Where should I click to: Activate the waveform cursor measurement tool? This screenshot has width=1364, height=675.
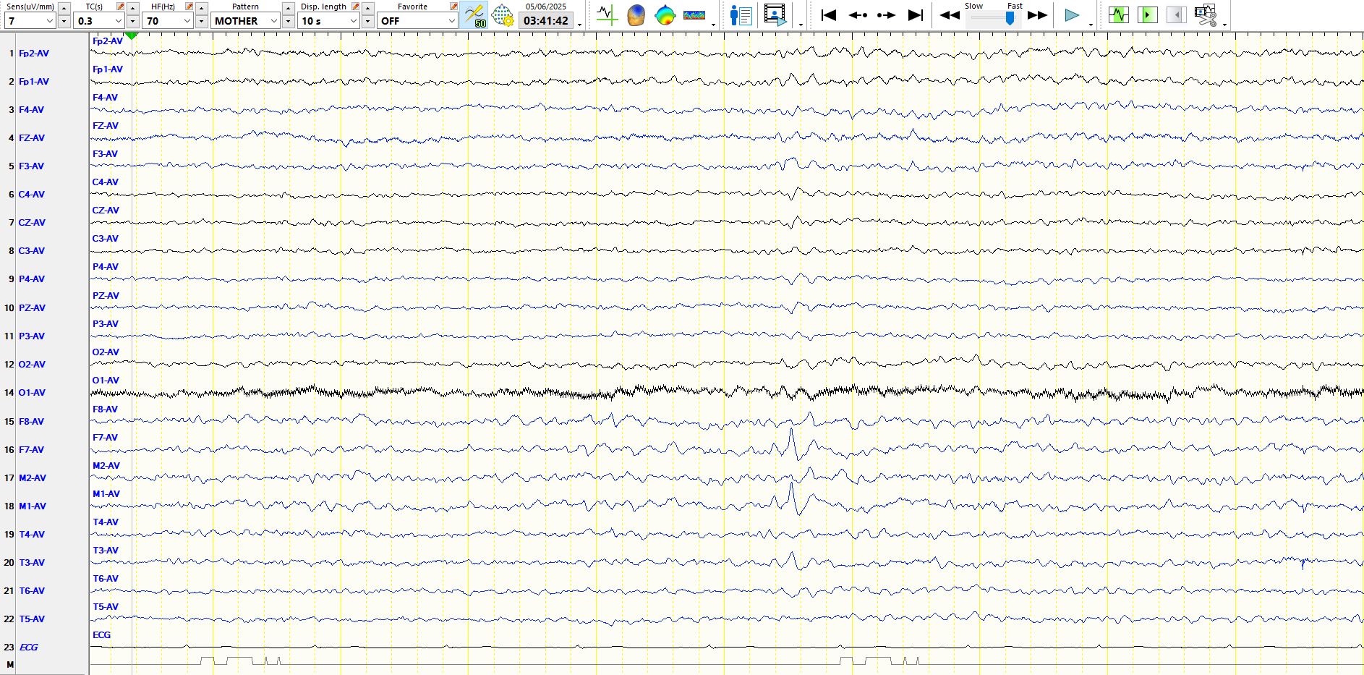[x=607, y=14]
